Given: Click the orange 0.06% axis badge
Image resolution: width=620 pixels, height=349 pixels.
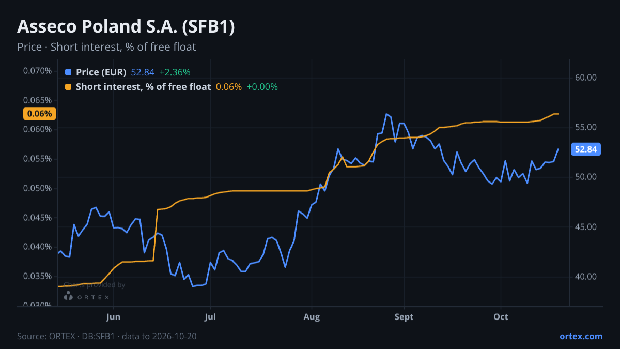Looking at the screenshot, I should tap(39, 114).
